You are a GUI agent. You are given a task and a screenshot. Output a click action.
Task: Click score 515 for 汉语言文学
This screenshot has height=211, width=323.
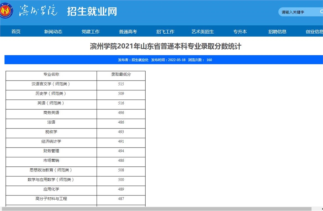121,84
